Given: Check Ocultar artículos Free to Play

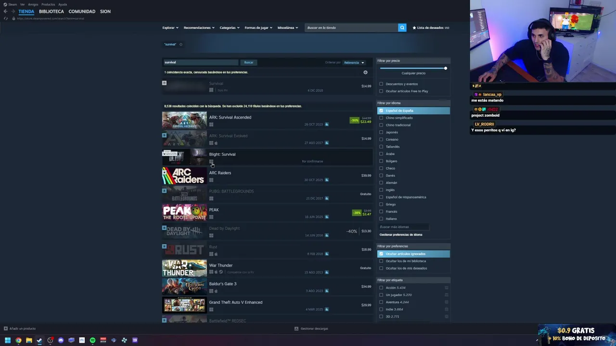Looking at the screenshot, I should pyautogui.click(x=381, y=91).
